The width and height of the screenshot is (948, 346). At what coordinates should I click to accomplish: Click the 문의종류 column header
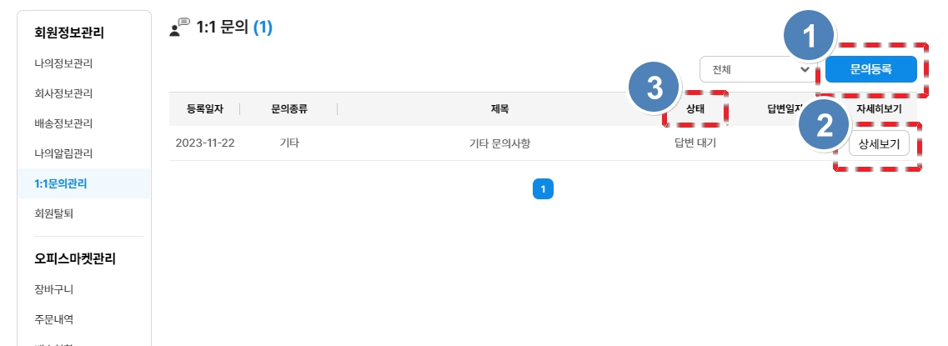[289, 108]
